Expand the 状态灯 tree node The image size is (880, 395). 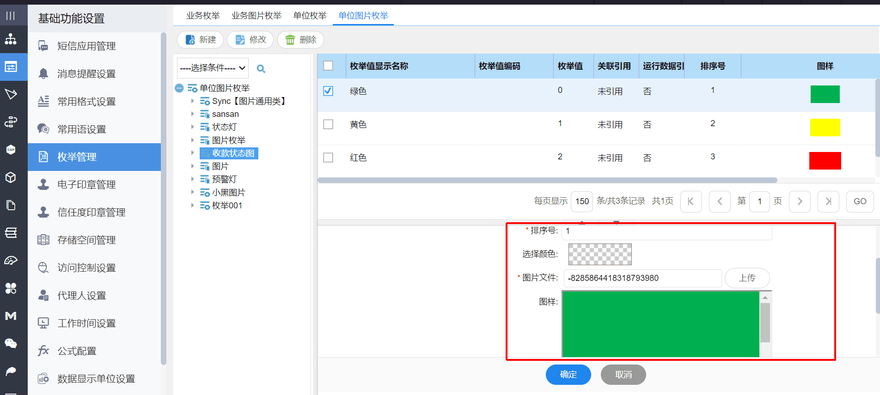coord(193,127)
